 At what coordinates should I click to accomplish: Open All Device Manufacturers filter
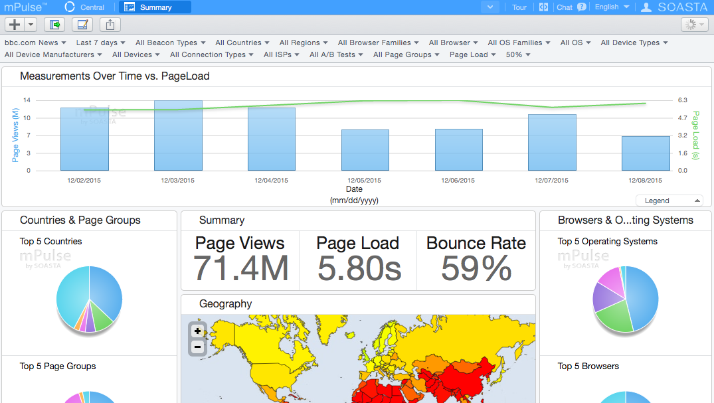pyautogui.click(x=53, y=54)
